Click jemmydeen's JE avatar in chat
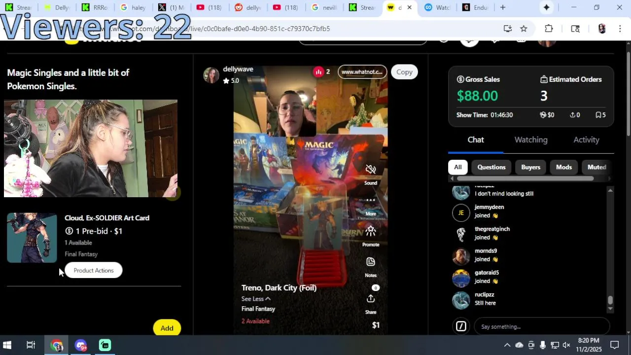Viewport: 631px width, 355px height. click(461, 213)
